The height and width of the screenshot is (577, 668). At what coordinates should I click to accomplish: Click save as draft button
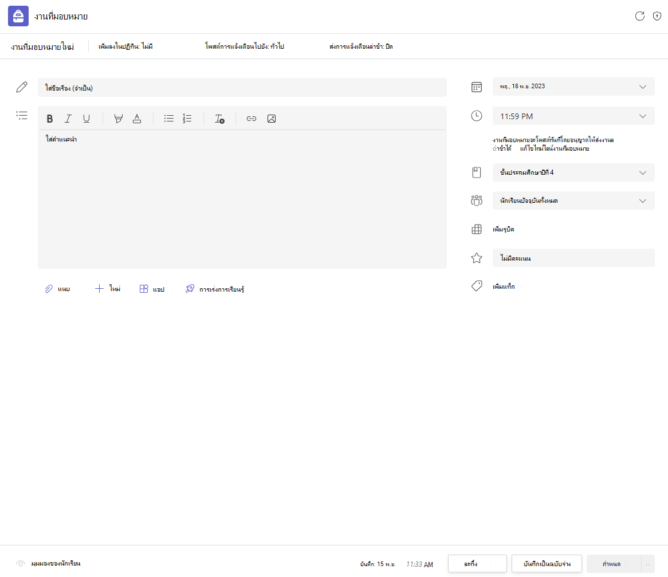click(x=547, y=564)
